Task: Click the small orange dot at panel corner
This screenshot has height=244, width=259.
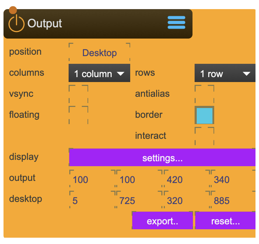Action: tap(13, 10)
